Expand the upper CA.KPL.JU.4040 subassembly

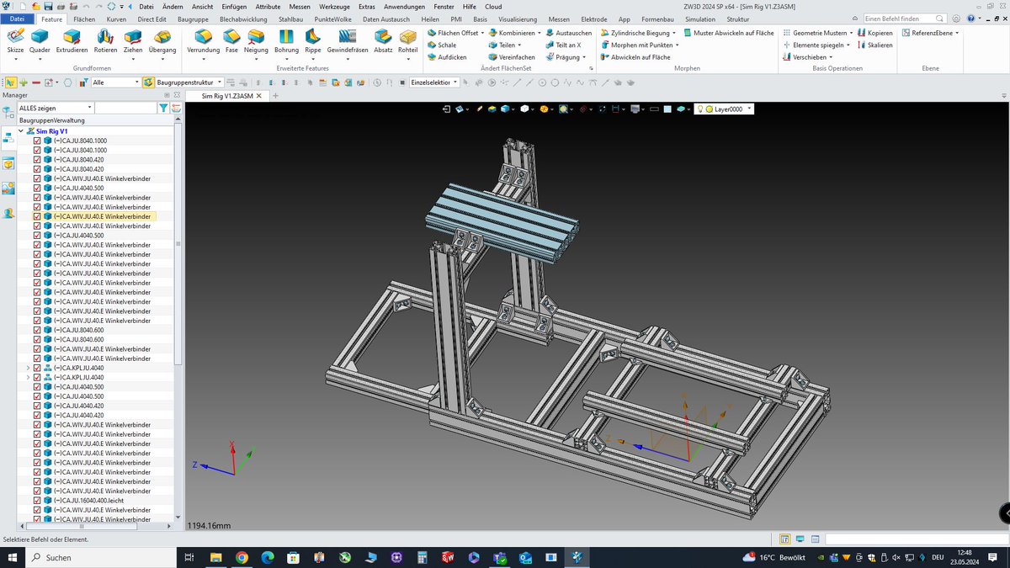click(28, 368)
